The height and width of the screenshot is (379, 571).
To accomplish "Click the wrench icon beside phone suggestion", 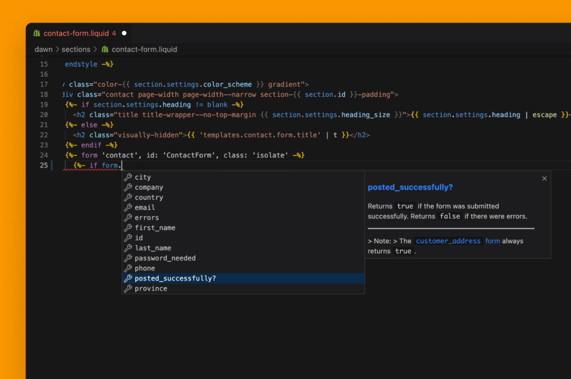I will pos(128,268).
